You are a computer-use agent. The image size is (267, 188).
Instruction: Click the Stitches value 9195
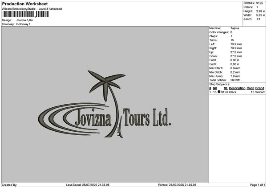pyautogui.click(x=260, y=3)
